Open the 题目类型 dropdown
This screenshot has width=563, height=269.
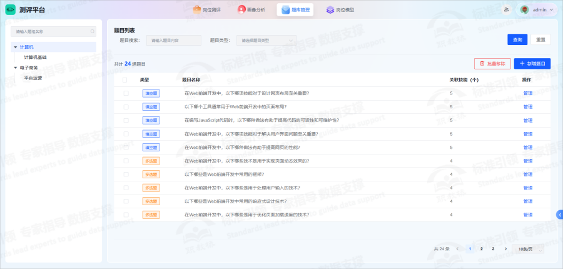click(266, 40)
